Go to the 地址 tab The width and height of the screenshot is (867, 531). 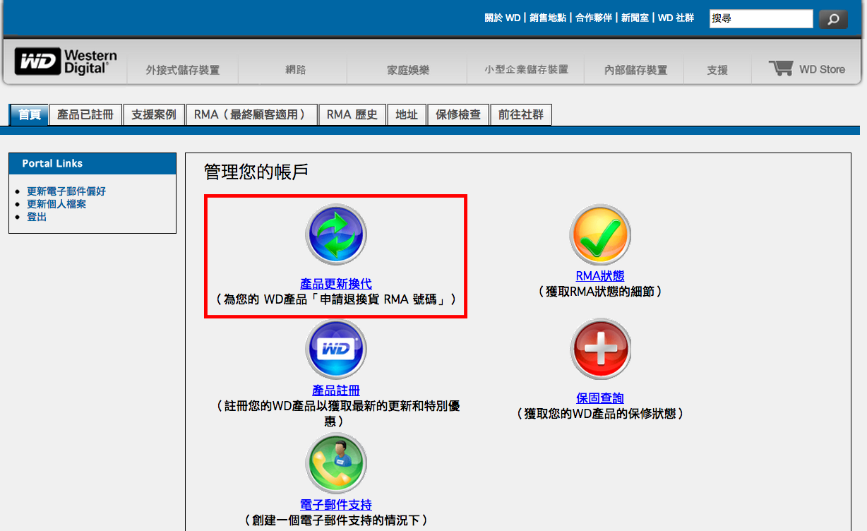(407, 114)
